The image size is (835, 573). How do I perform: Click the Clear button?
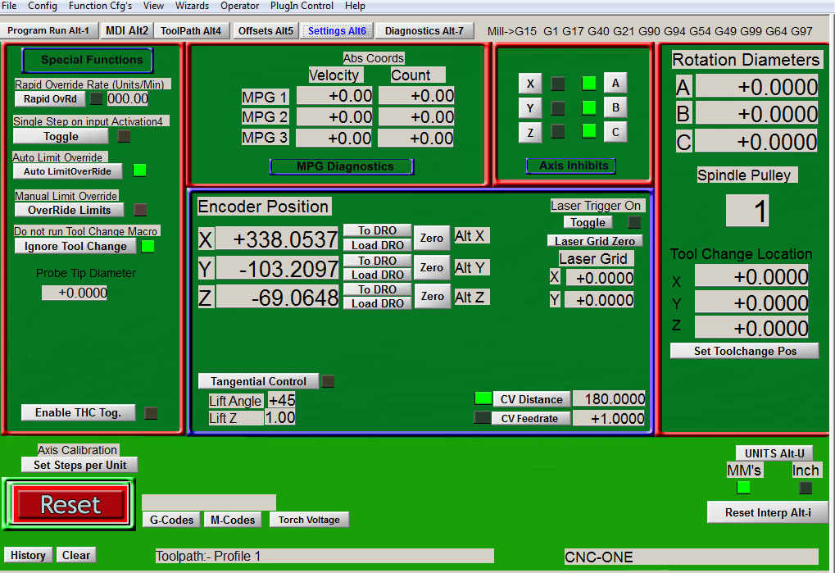76,555
